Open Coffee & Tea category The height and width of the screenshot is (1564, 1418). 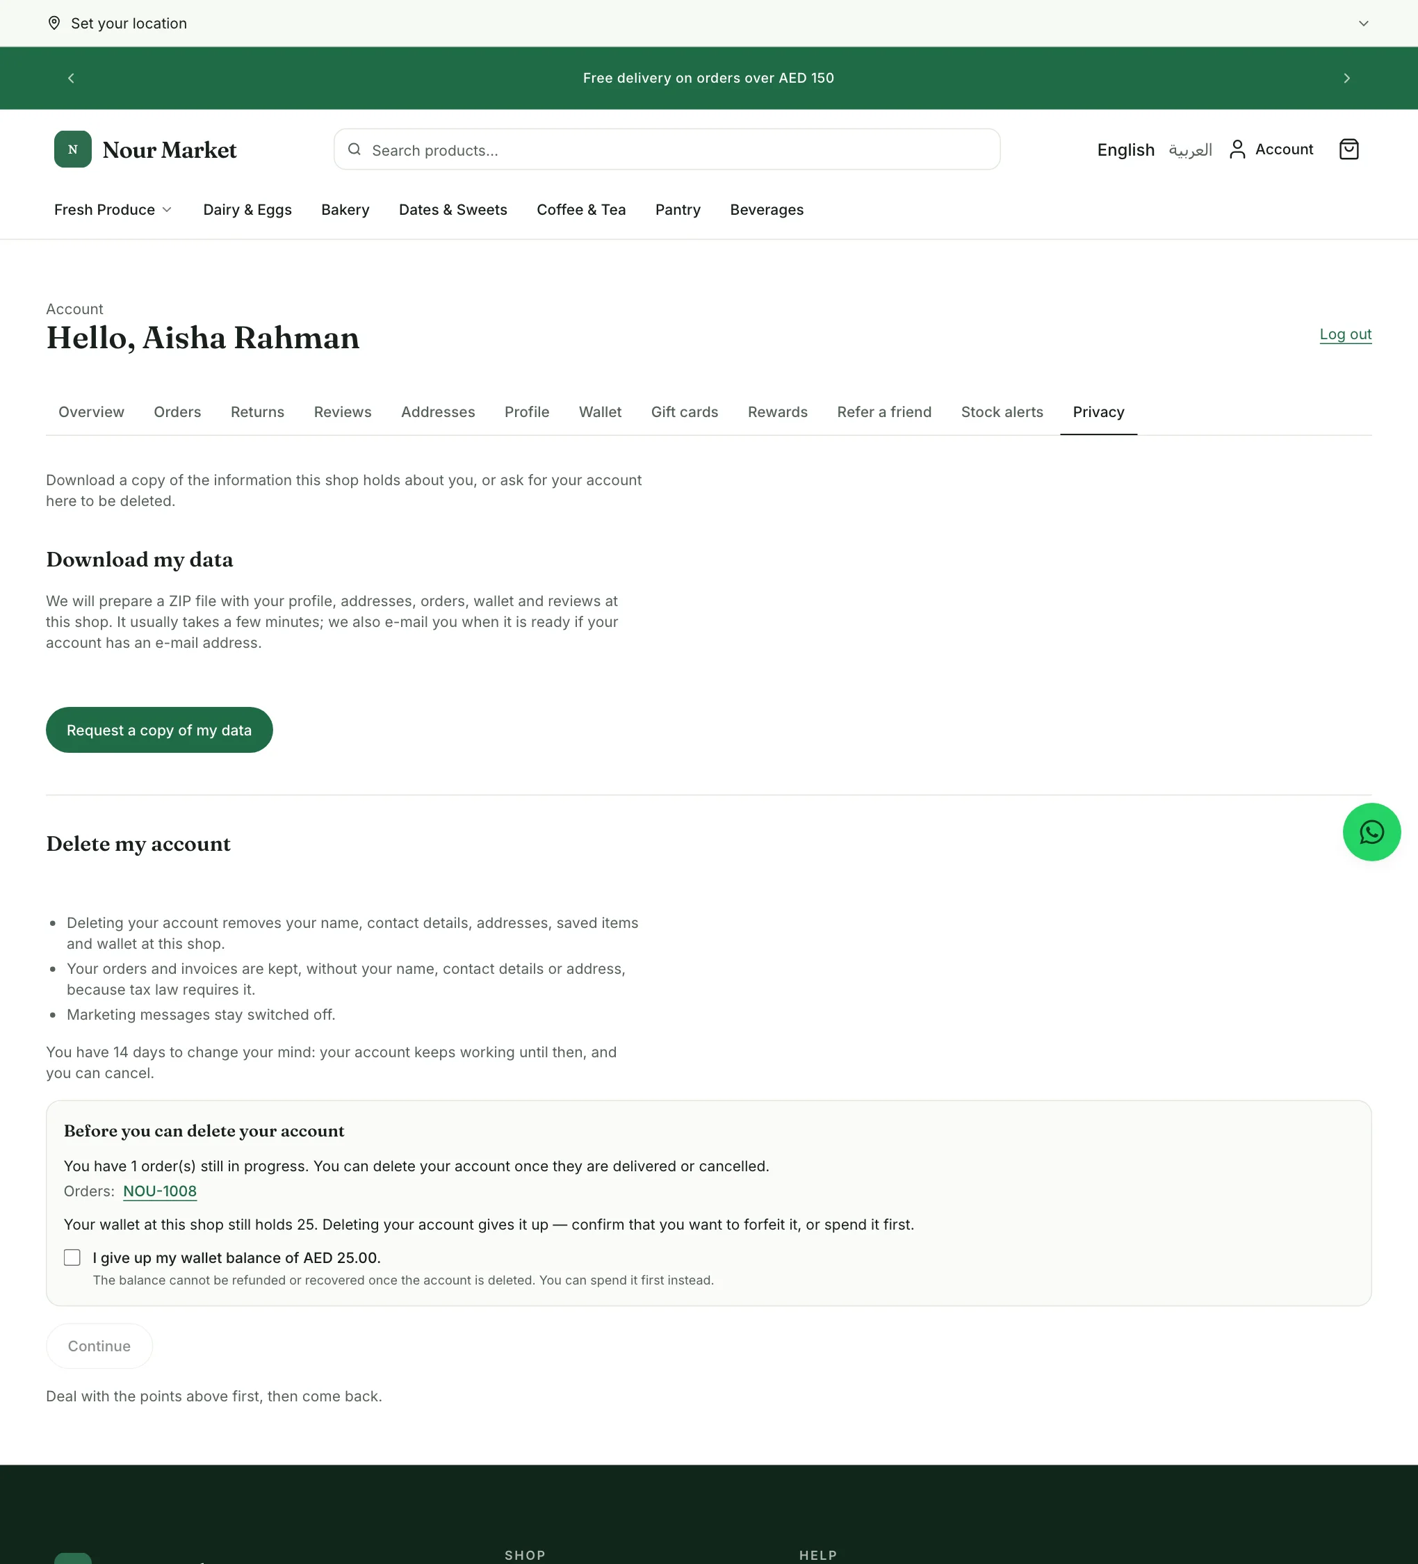pos(581,209)
